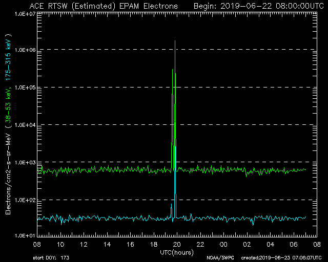Click the chart title 'ACE RTSW (Estimated) EPAM Electrons'

point(104,6)
